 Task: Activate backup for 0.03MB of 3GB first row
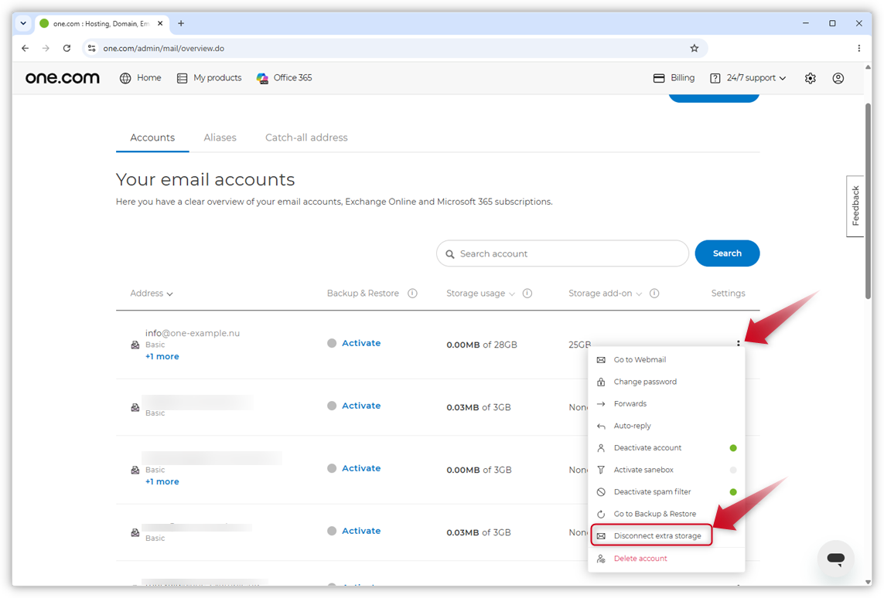point(361,406)
